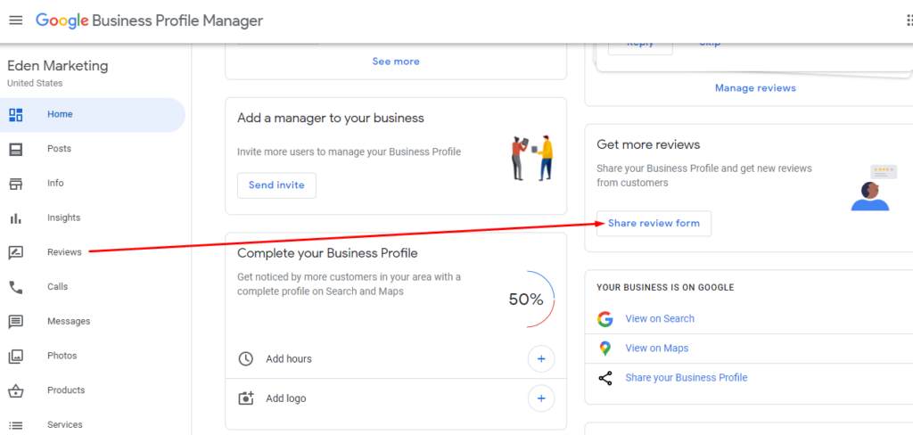Click the 50% profile completion ring
The height and width of the screenshot is (435, 913).
526,300
